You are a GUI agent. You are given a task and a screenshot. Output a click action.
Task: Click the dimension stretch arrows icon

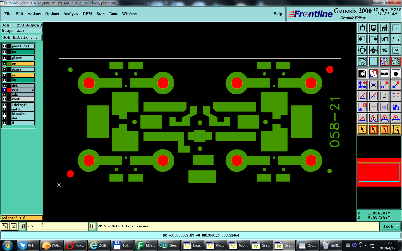[385, 107]
